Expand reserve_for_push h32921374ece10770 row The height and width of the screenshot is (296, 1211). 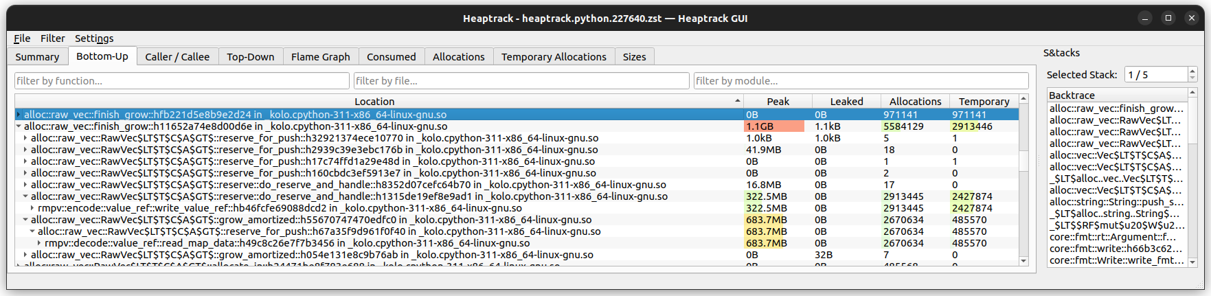pyautogui.click(x=25, y=138)
